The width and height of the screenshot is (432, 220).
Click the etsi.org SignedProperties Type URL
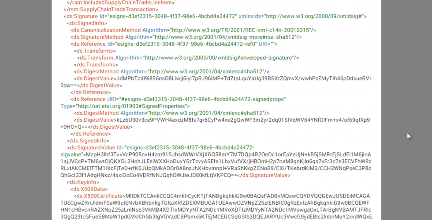(132, 106)
